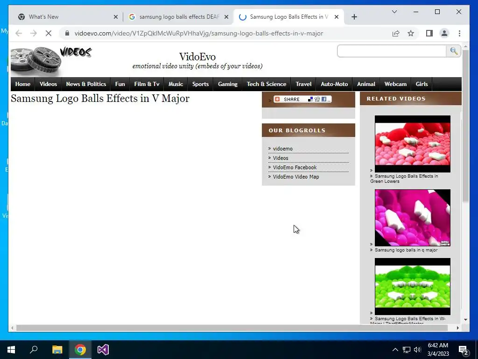Click the VIDEOS film reel logo

51,61
